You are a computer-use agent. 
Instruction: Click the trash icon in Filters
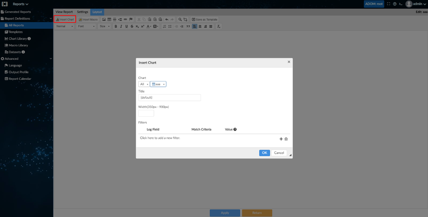point(286,139)
